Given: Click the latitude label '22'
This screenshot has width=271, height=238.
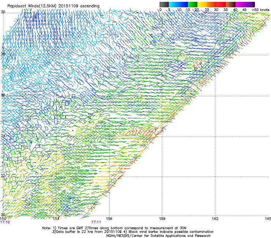Looking at the screenshot, I should coord(3,175).
